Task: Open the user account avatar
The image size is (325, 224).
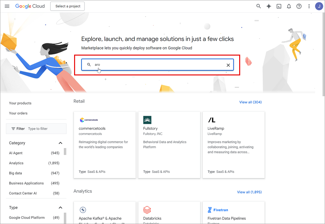Action: (x=319, y=6)
